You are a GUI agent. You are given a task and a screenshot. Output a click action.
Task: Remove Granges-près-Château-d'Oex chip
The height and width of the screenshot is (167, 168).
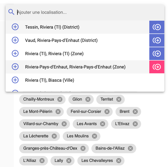(83, 148)
